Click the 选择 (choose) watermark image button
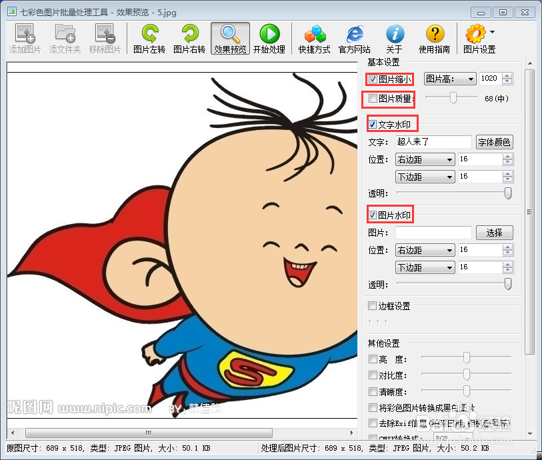Image resolution: width=542 pixels, height=460 pixels. (x=494, y=233)
